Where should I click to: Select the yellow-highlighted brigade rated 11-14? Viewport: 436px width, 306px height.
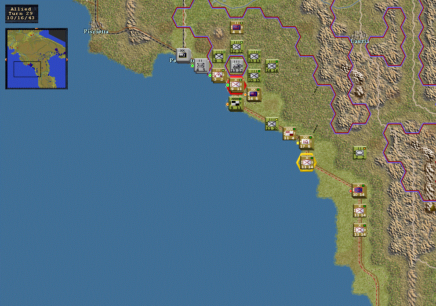[307, 162]
